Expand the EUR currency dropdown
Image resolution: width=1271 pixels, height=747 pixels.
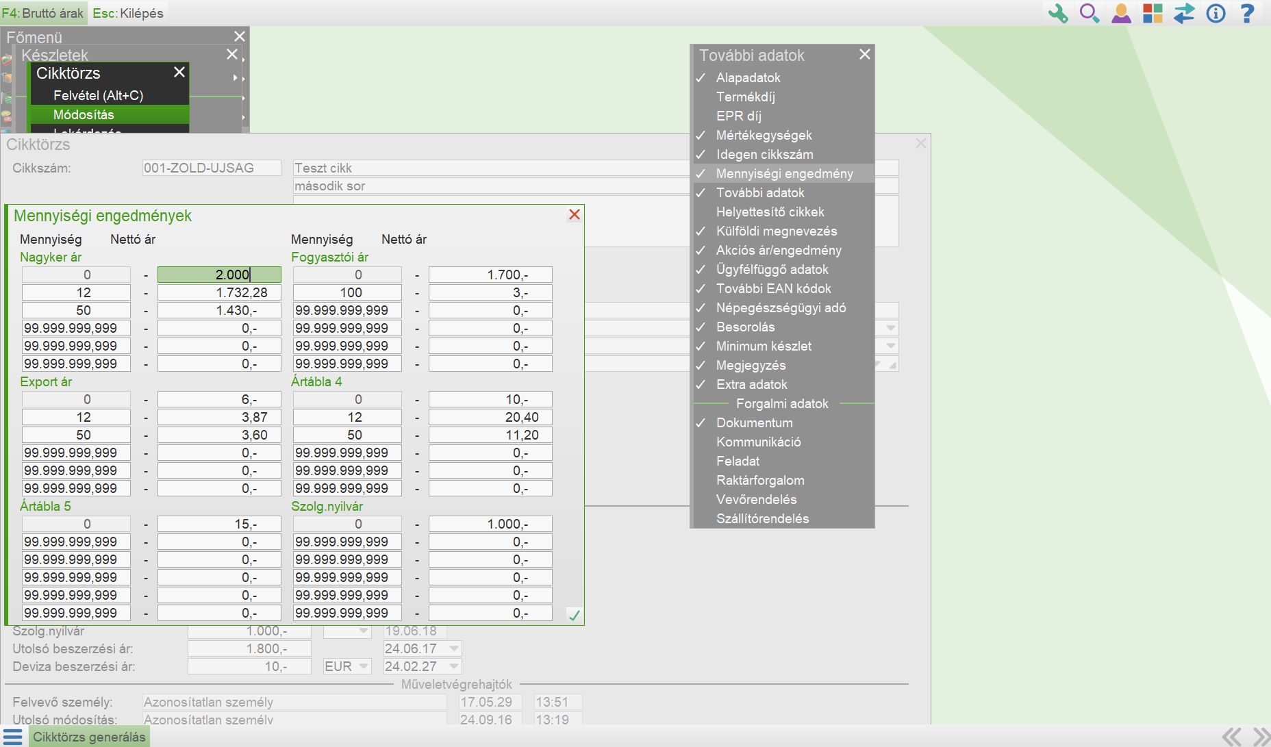click(x=363, y=666)
